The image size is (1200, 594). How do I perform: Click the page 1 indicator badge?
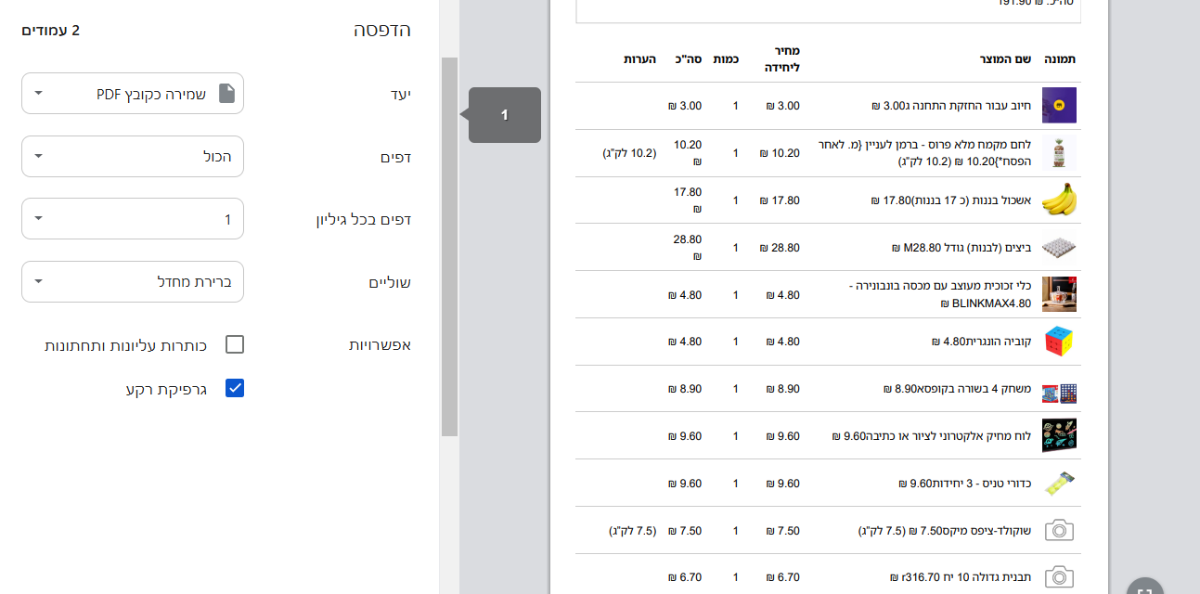505,115
